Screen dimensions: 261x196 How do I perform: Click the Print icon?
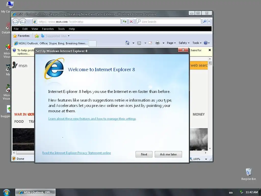pos(158,43)
